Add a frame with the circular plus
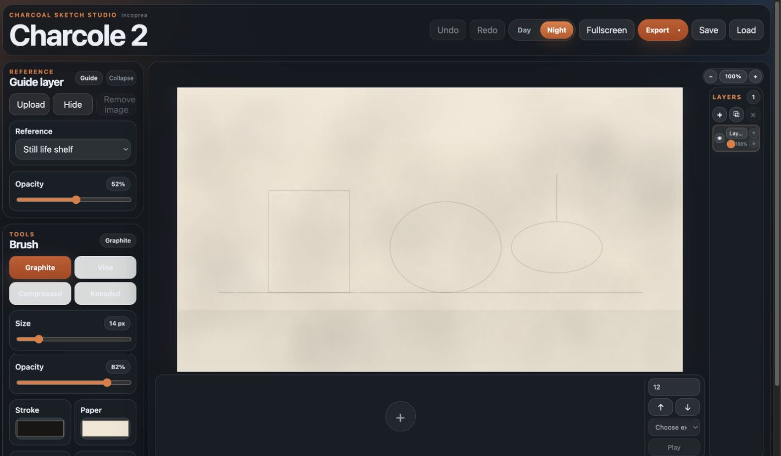This screenshot has width=781, height=456. coord(400,416)
